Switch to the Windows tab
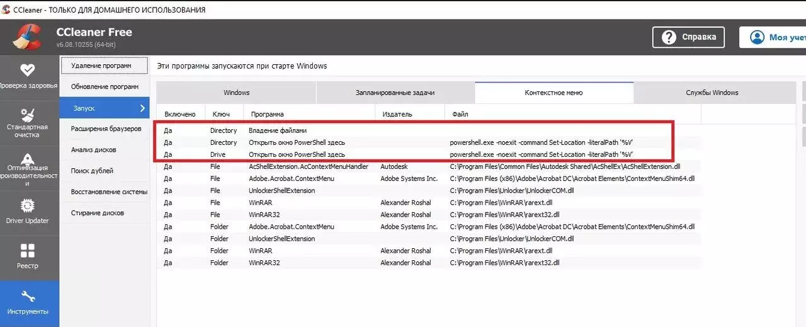The width and height of the screenshot is (806, 327). [x=236, y=93]
